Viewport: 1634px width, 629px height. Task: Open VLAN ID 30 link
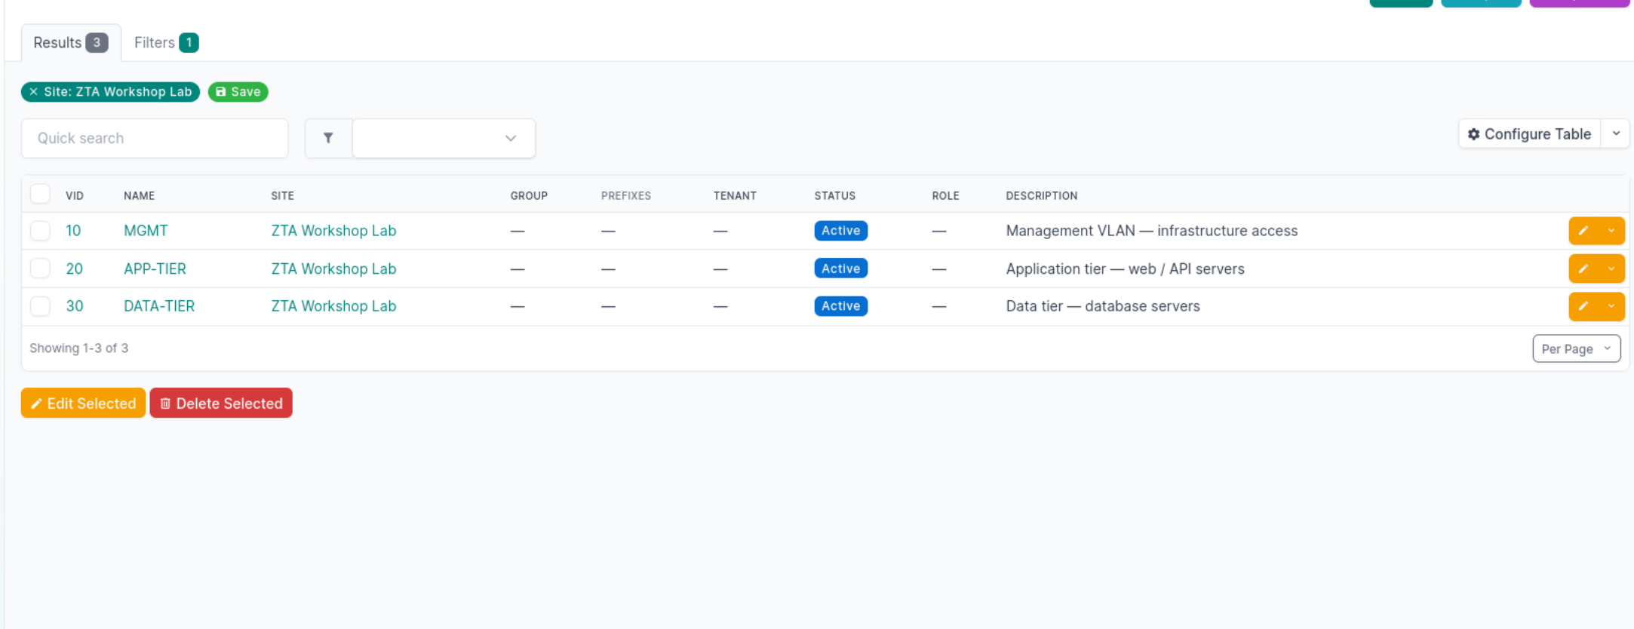(74, 306)
